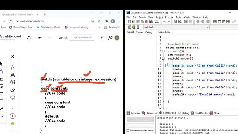Select the typecast.cpp editor tab
This screenshot has width=238, height=134.
(164, 32)
